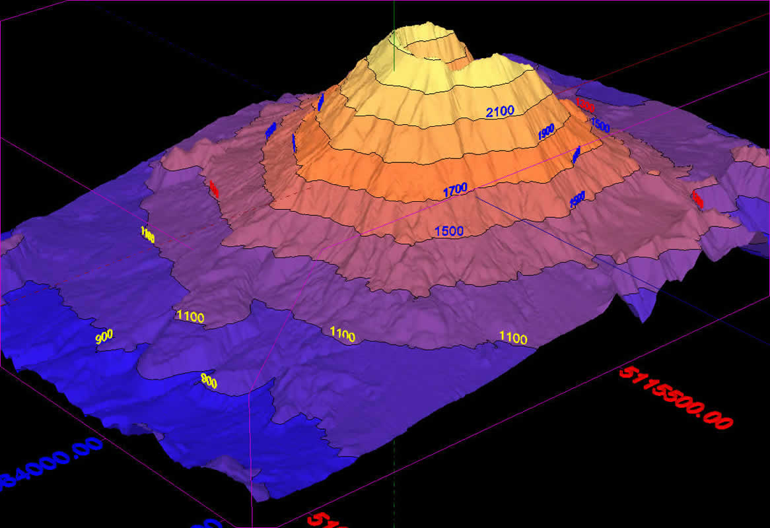Screen dimensions: 770x528
Task: Pick the yellow 900 label near left edge
Action: click(104, 337)
